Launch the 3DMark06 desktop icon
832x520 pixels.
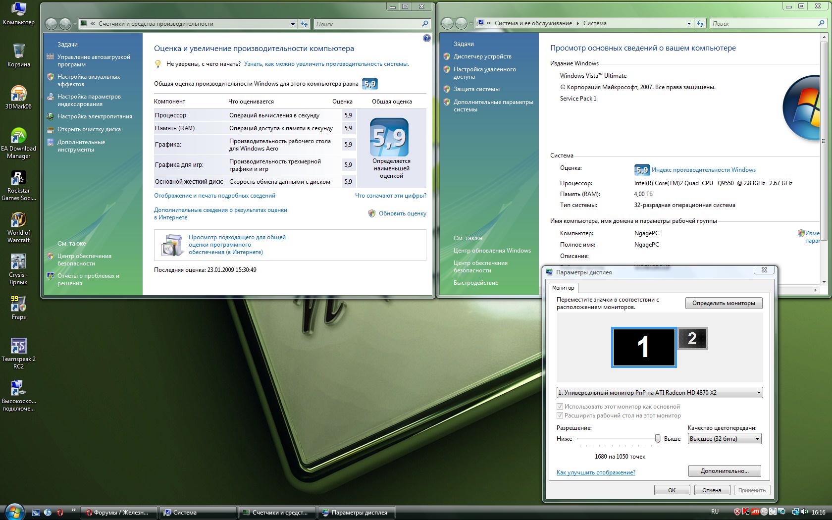18,97
